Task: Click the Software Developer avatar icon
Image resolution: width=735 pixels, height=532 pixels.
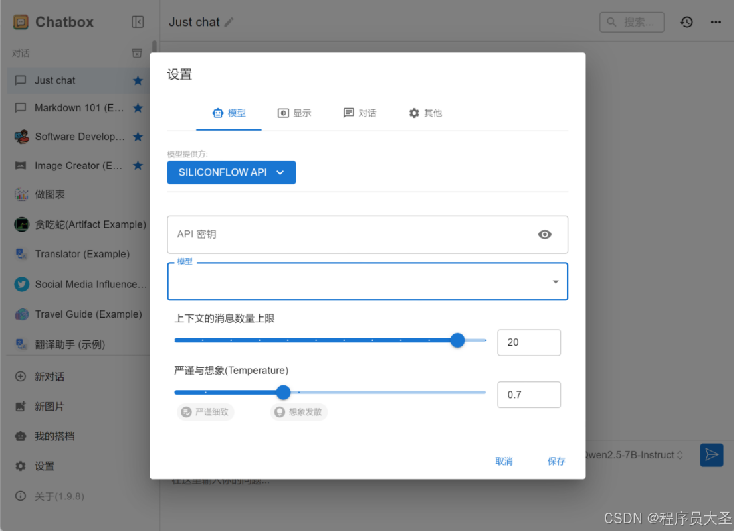Action: coord(21,137)
